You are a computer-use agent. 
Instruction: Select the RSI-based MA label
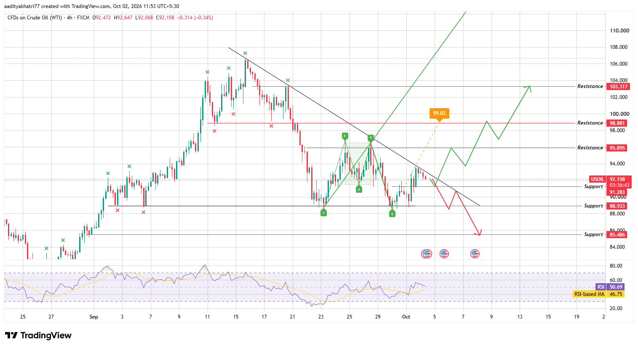[x=589, y=294]
